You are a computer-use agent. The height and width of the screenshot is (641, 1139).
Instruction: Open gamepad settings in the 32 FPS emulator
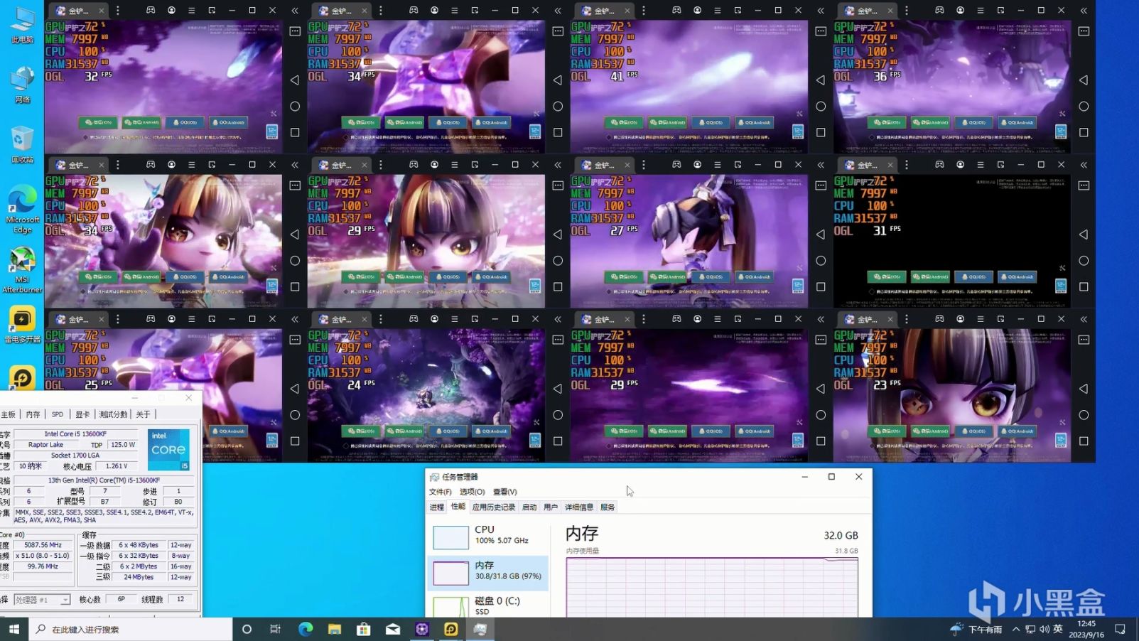pos(151,11)
